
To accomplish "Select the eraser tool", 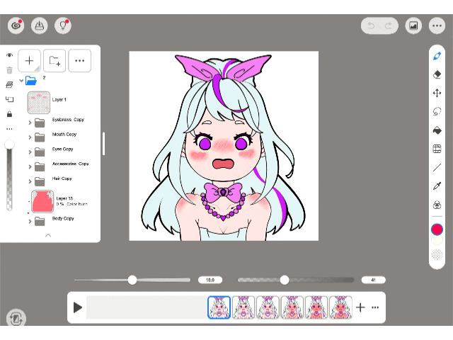I will coord(437,74).
